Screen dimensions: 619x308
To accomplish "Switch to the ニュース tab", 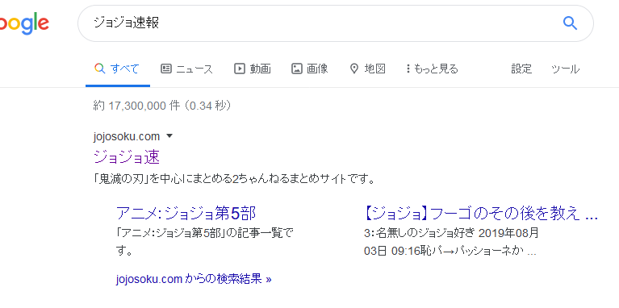I will [186, 69].
